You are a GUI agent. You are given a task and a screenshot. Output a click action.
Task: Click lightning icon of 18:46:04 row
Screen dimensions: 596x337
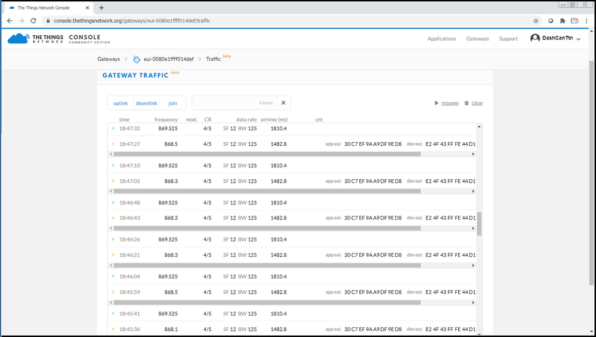click(113, 277)
